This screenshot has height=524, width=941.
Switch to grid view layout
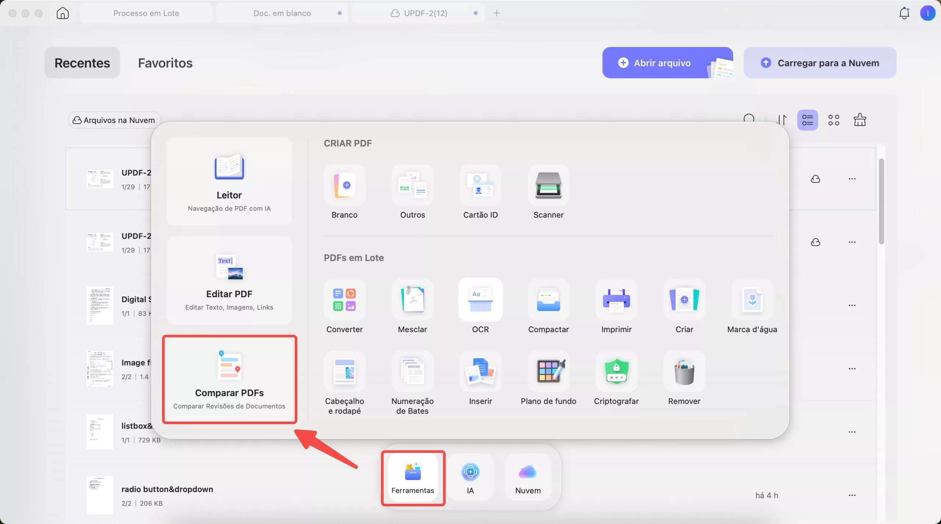(x=833, y=120)
